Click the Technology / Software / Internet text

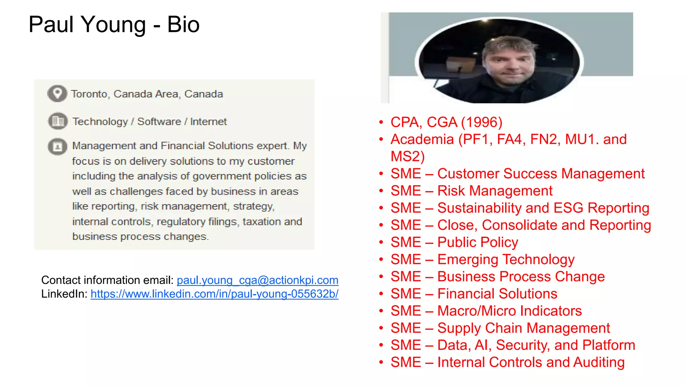pos(149,121)
